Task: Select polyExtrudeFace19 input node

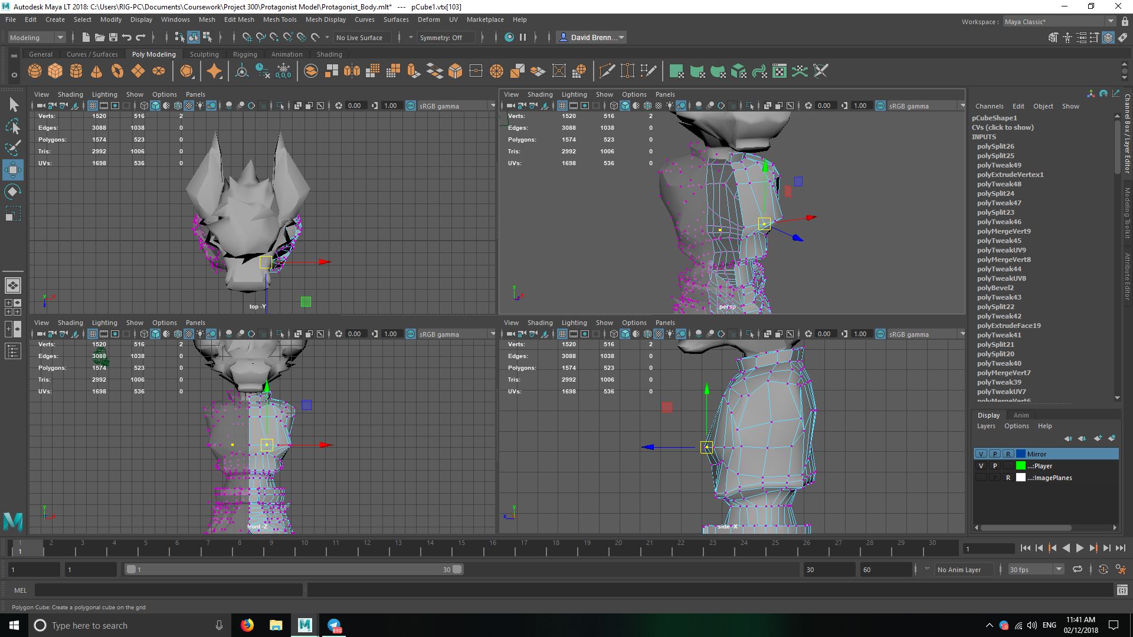Action: point(1008,325)
